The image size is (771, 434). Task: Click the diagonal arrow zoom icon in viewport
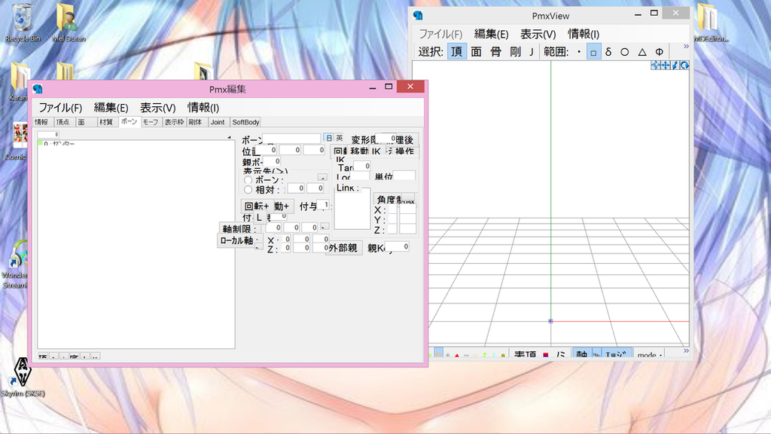point(675,65)
